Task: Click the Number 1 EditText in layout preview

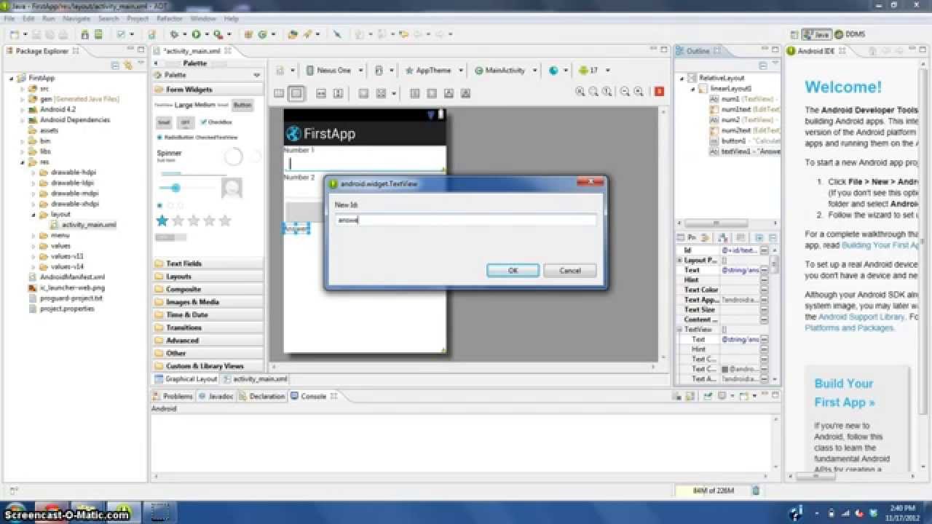Action: 364,163
